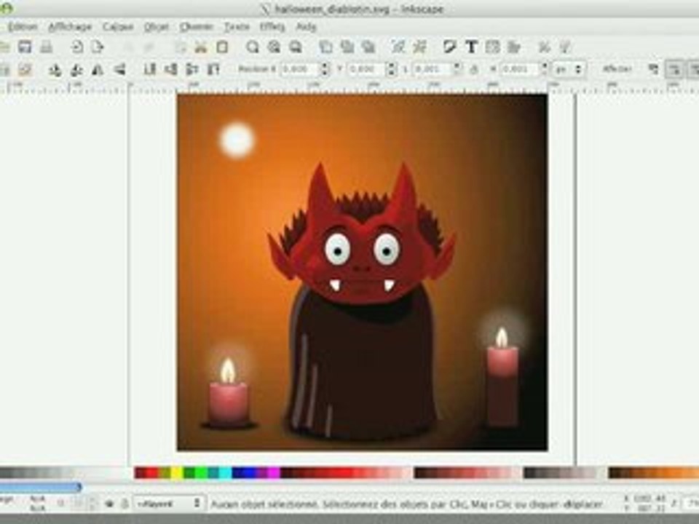
Task: Open the units dropdown in tool controls
Action: click(x=569, y=70)
